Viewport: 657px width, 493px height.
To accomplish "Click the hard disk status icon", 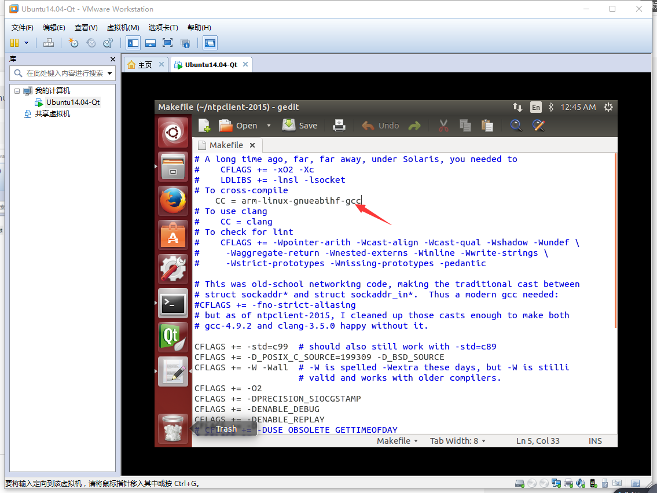I will (520, 483).
